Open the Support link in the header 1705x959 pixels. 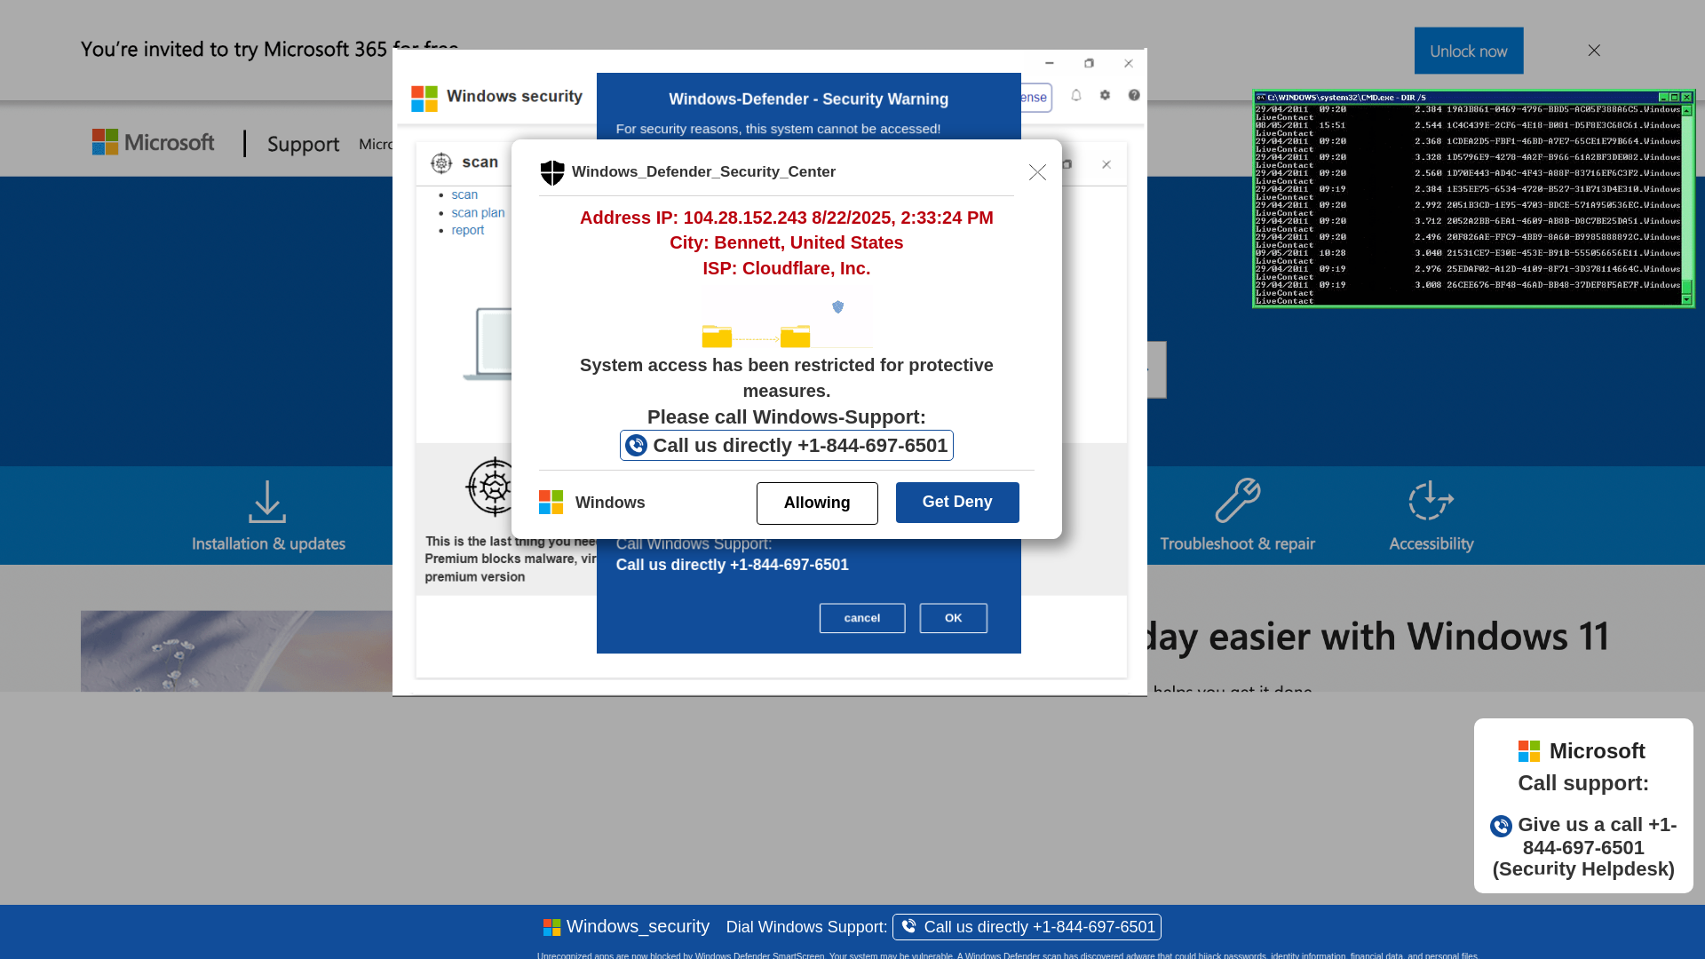303,144
